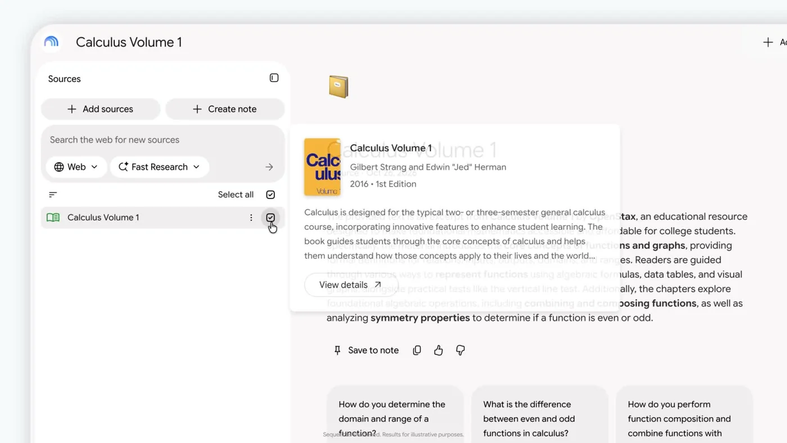Toggle the Select all checkbox
This screenshot has height=443, width=787.
(x=270, y=195)
